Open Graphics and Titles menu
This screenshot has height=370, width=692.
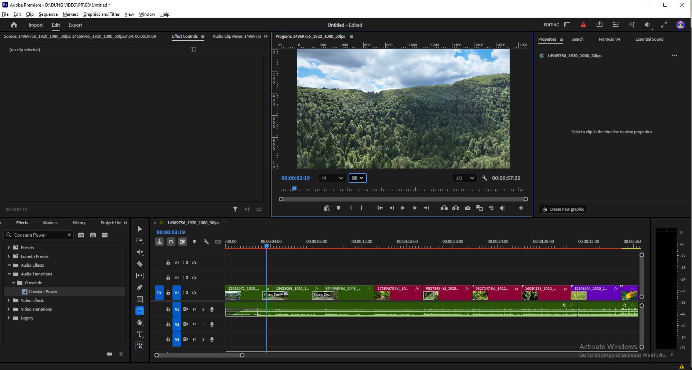(x=101, y=14)
